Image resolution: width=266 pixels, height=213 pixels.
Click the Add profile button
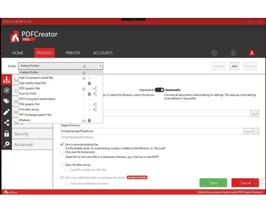[234, 66]
